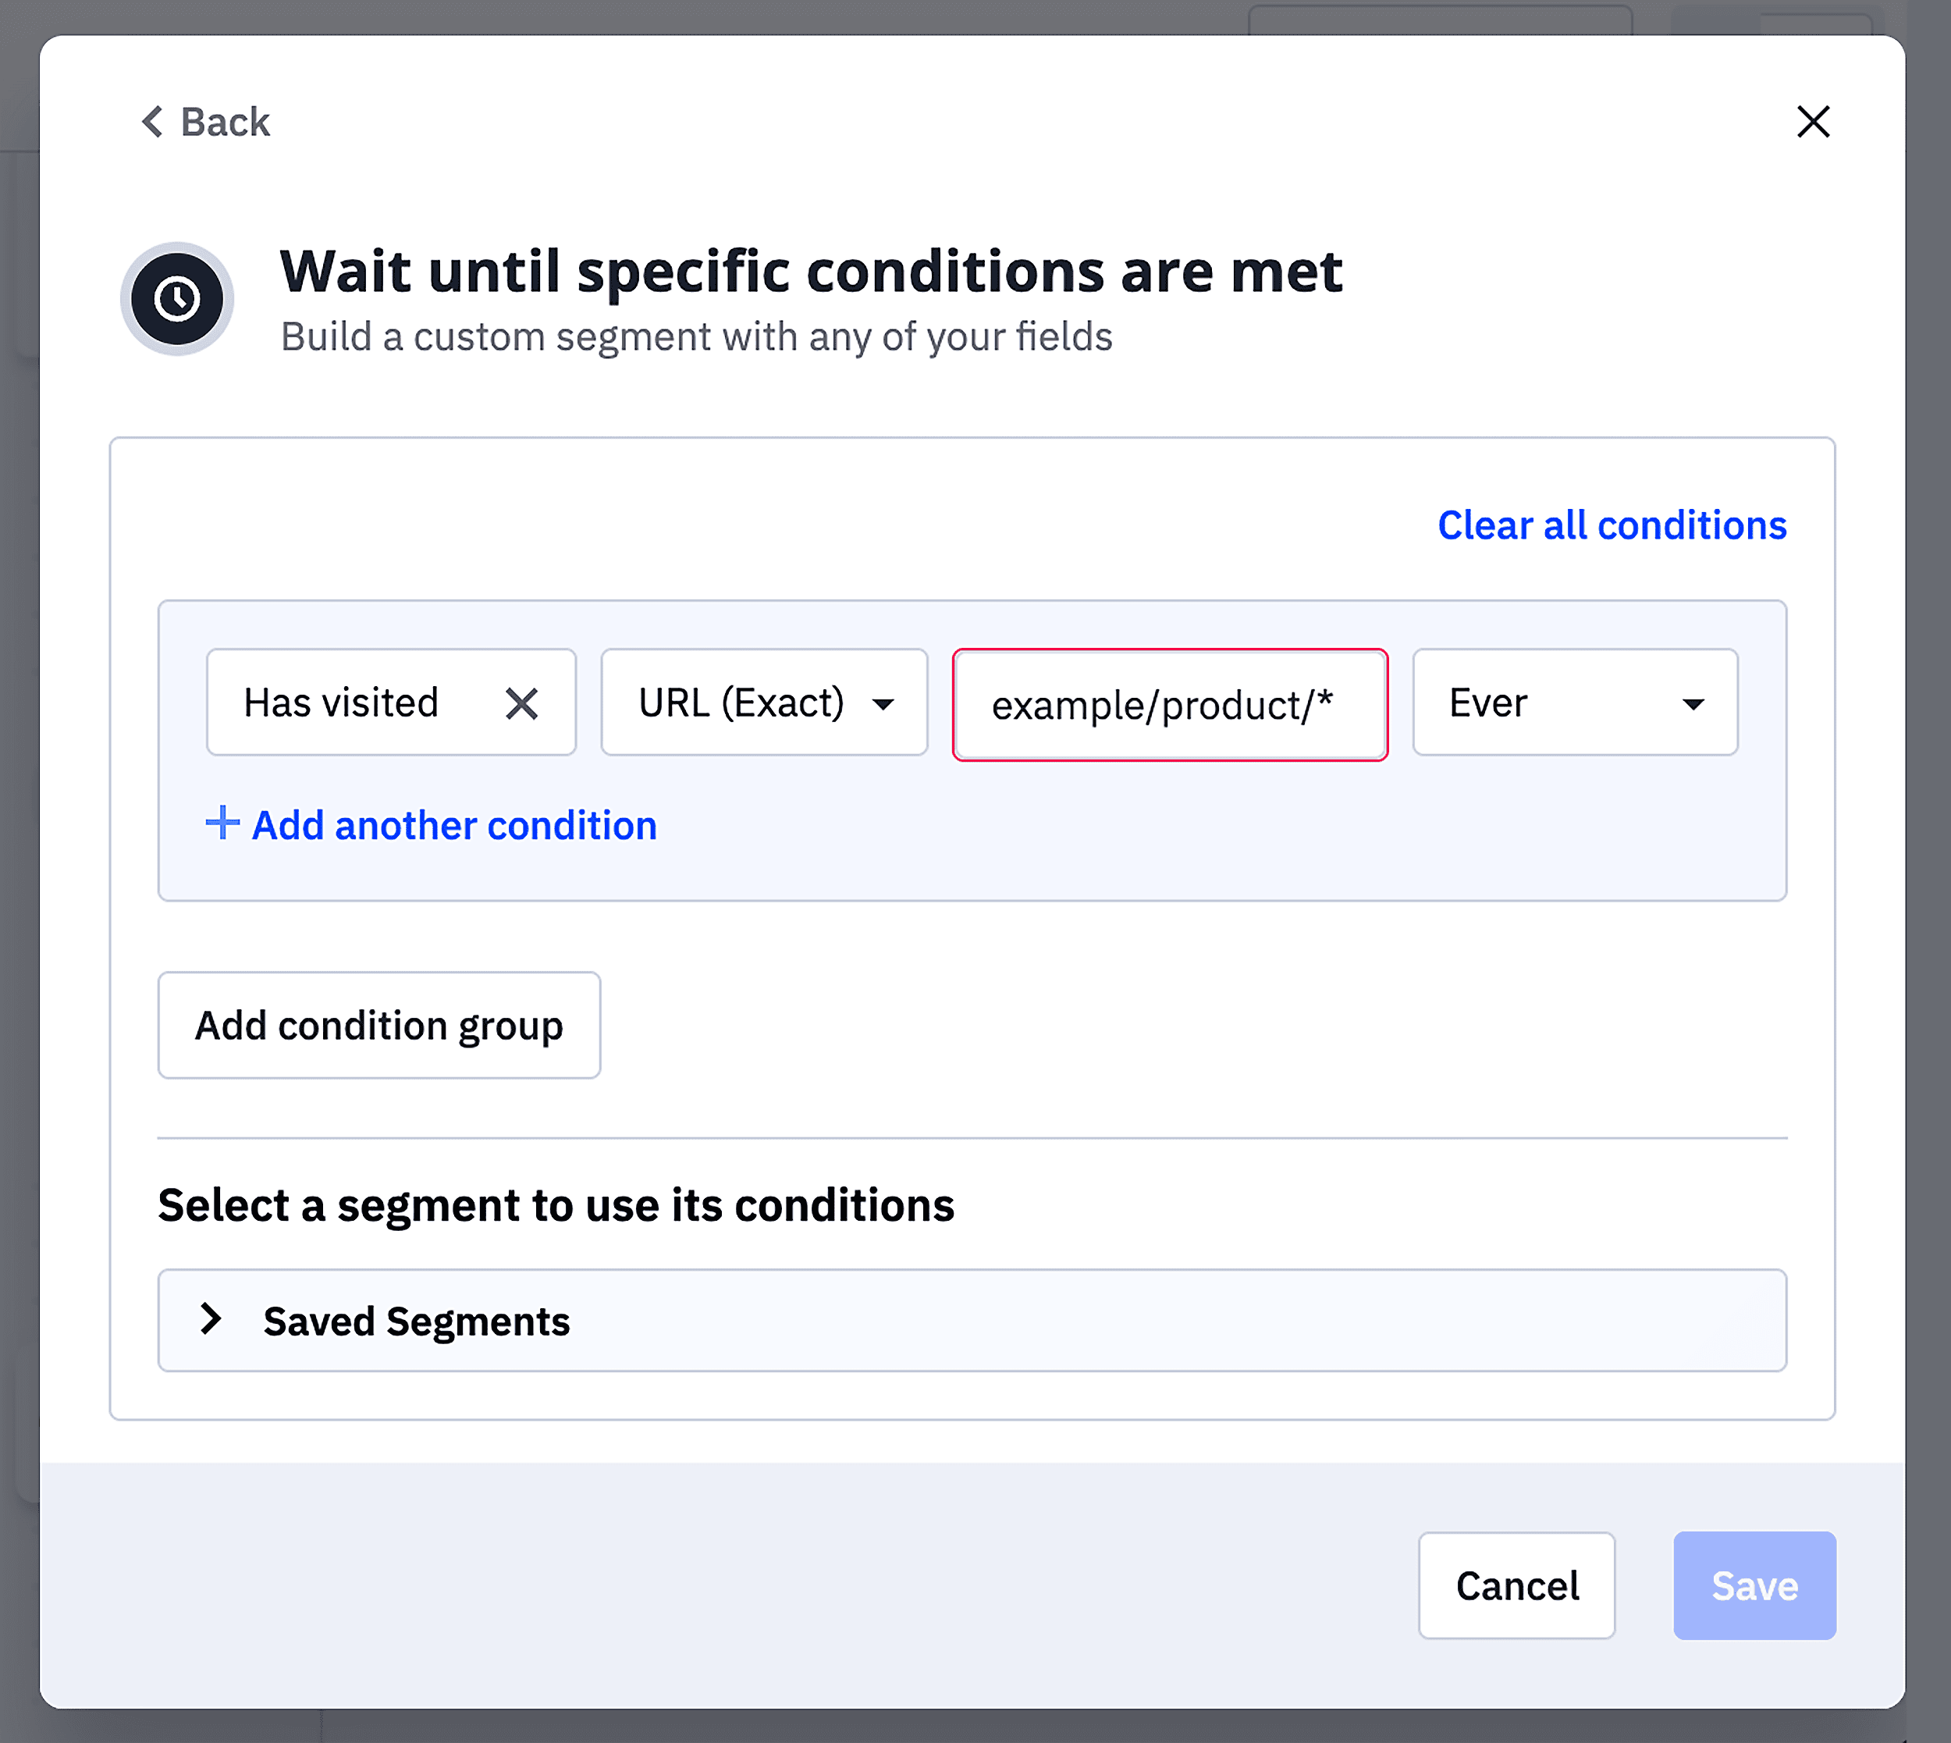Click the Back chevron arrow icon
Screen dimensions: 1951x1743
152,122
